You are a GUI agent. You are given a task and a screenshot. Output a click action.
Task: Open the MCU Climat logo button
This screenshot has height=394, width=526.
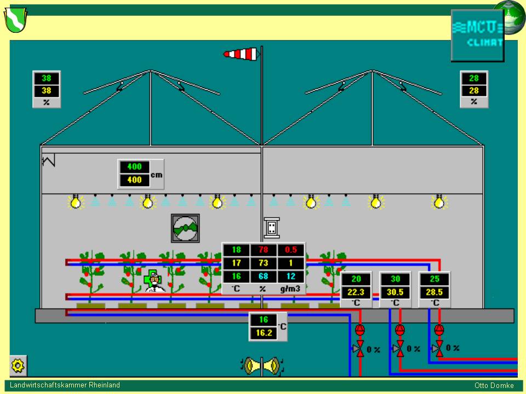(477, 35)
